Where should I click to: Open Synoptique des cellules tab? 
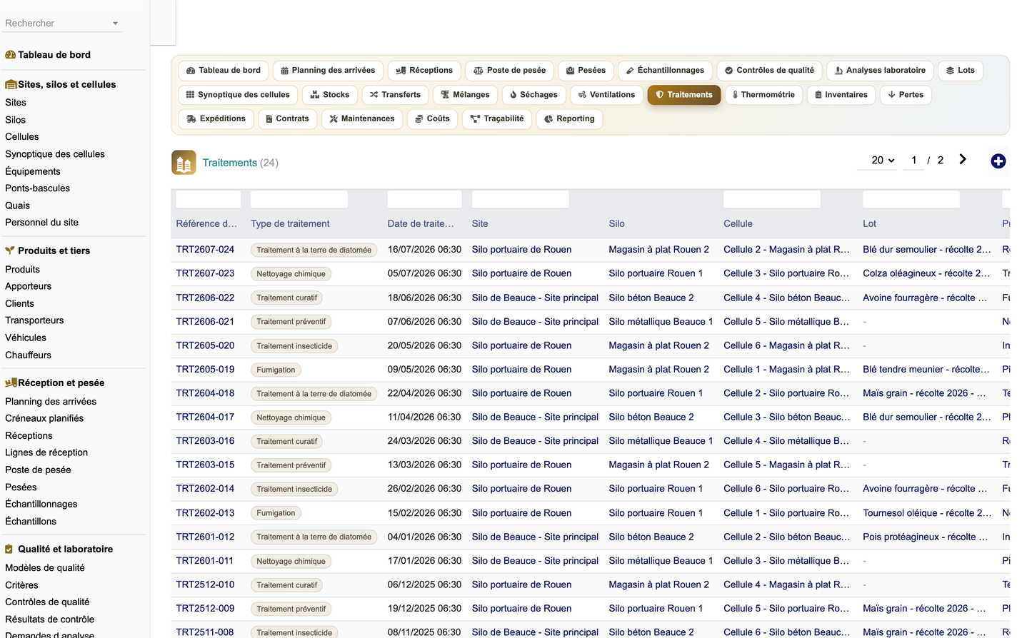click(238, 95)
